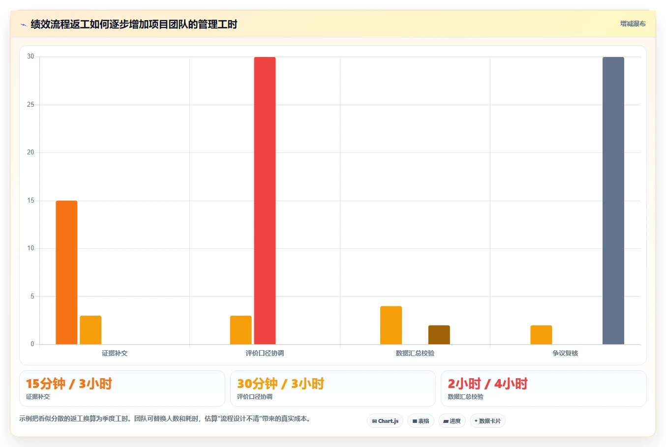
Task: Select the tall orange bar in 证据补交
Action: pos(66,272)
